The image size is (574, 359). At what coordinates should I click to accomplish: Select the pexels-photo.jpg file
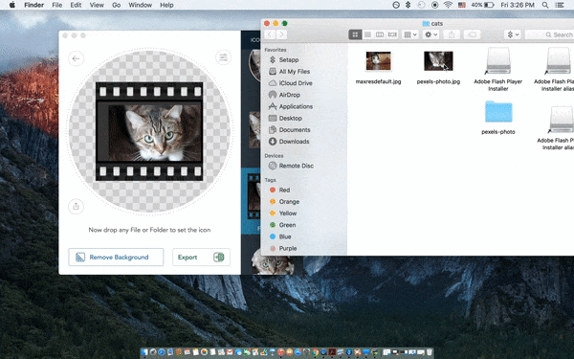pos(438,61)
